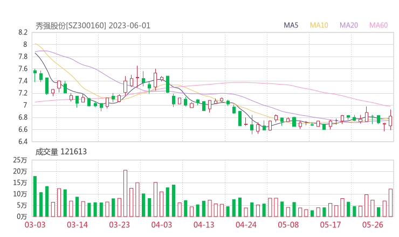
Task: Click the 成交量 121613 volume label
Action: pos(61,152)
